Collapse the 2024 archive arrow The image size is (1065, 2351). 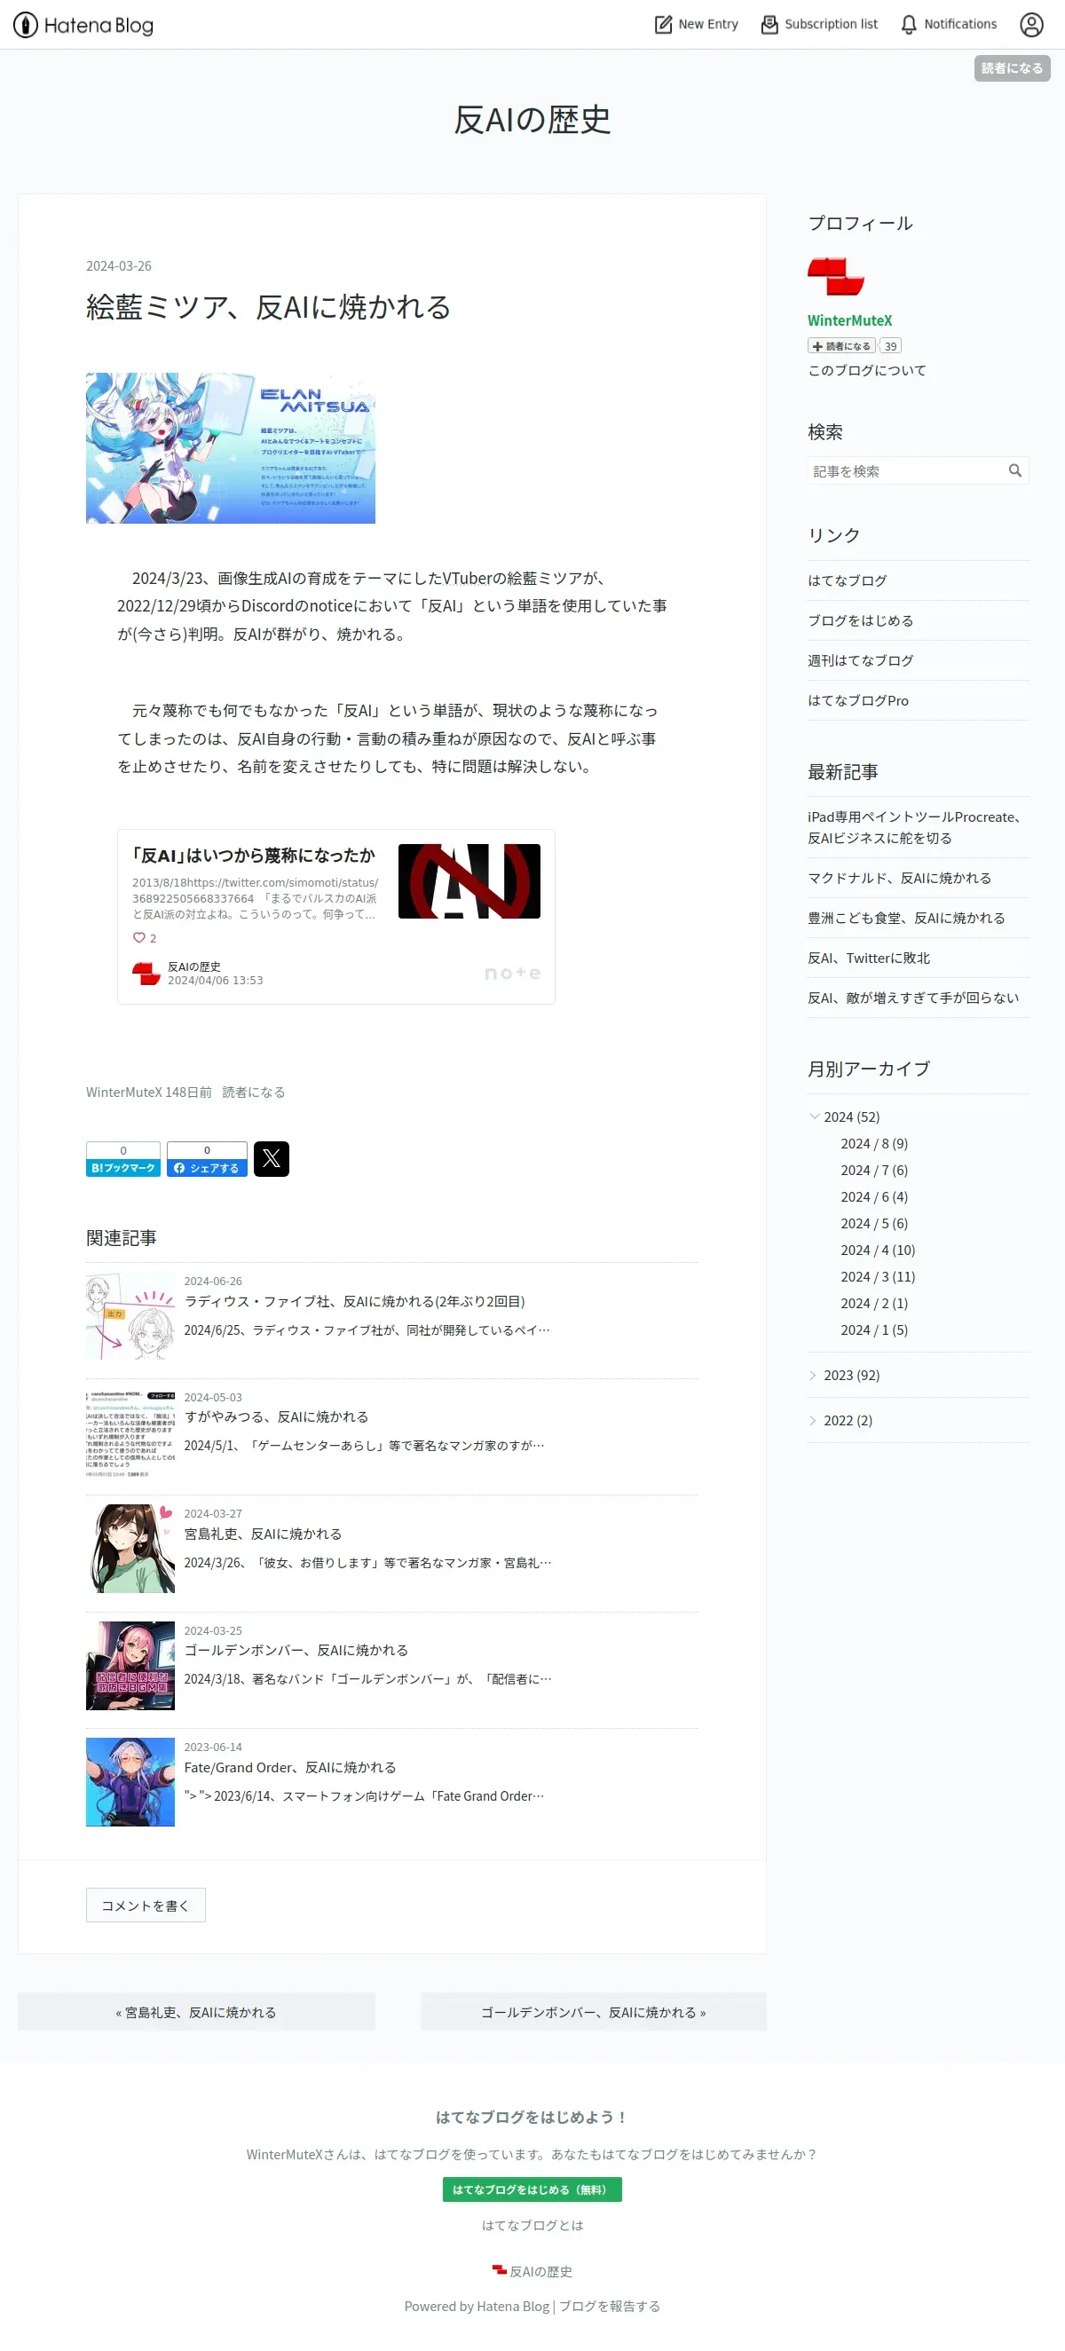coord(814,1116)
